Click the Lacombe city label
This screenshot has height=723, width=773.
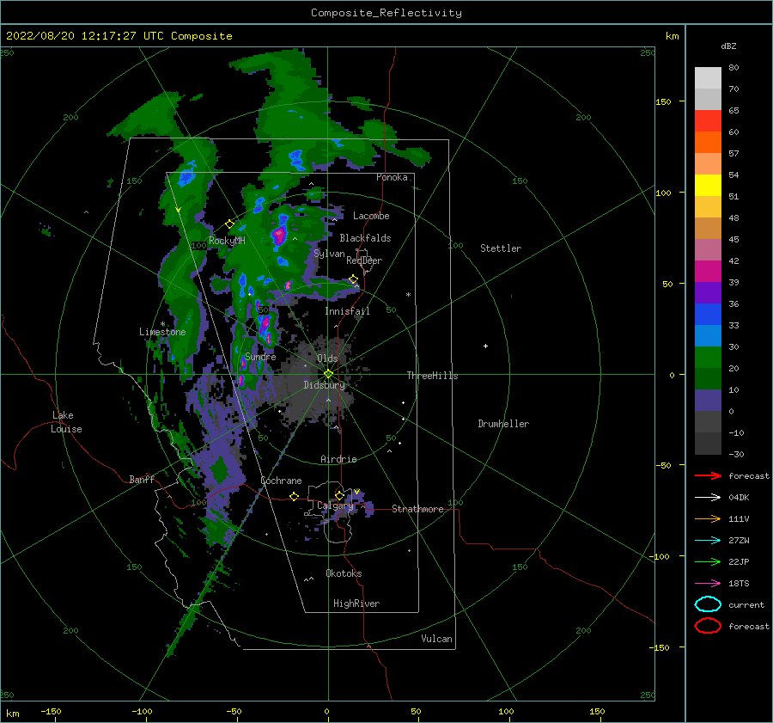coord(371,216)
